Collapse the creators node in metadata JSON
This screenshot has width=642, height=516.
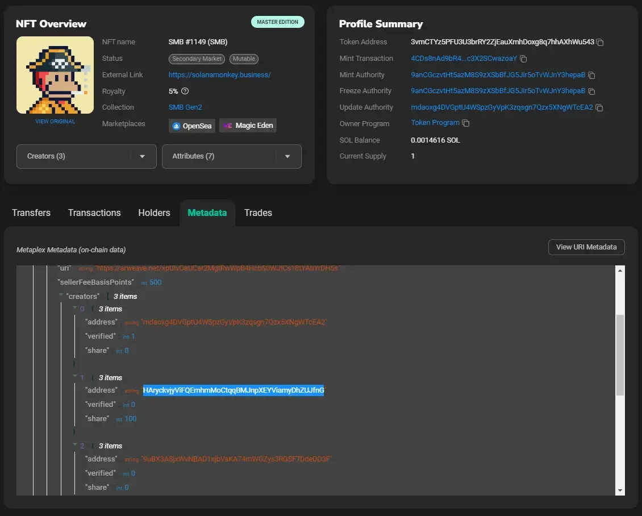pyautogui.click(x=61, y=296)
